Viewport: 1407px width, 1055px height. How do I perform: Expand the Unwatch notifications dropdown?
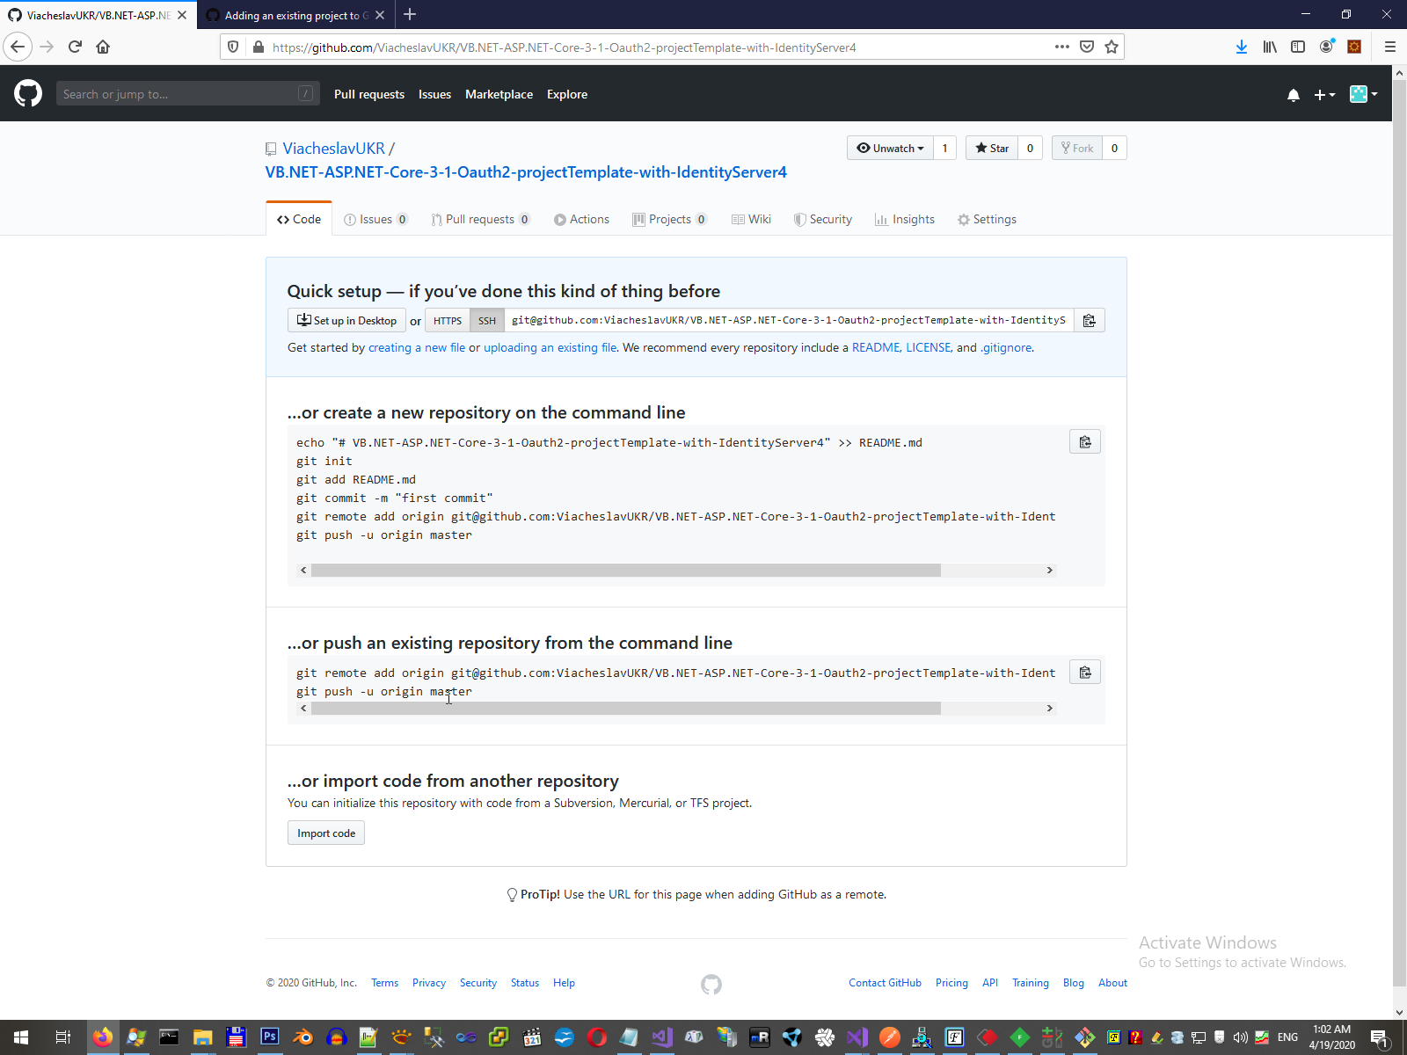890,148
